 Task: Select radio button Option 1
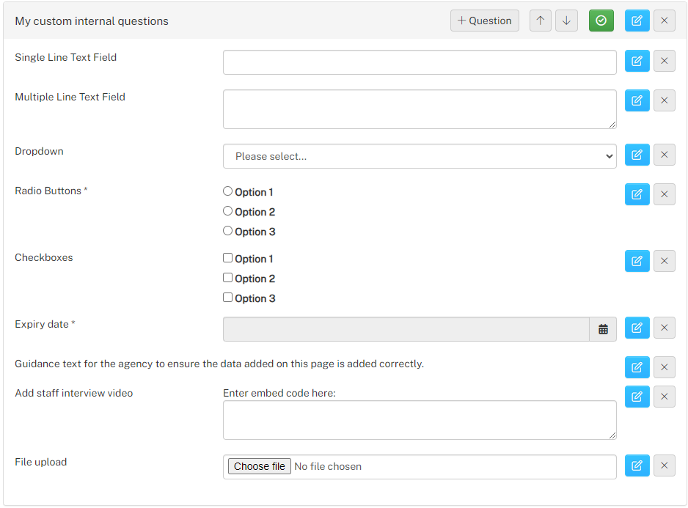[x=227, y=191]
